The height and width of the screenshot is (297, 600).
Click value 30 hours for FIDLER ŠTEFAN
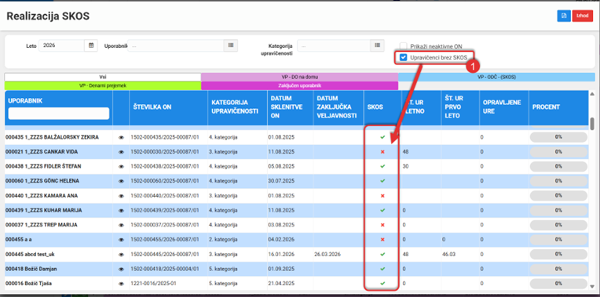coord(405,166)
